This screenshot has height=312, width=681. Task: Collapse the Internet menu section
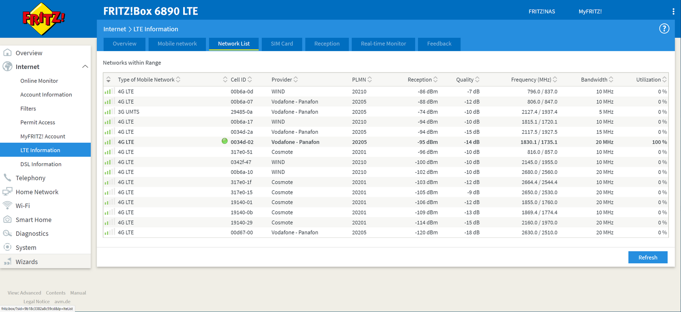pos(85,66)
